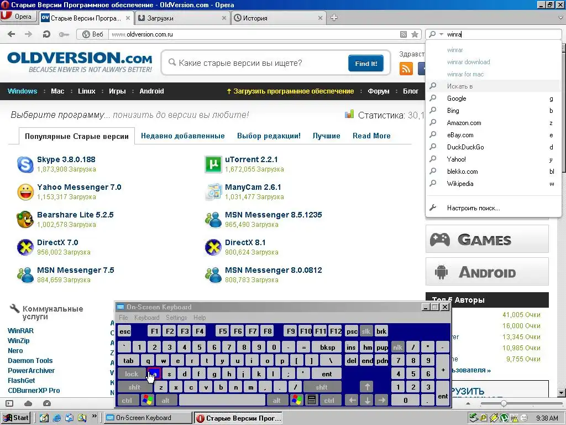566x425 pixels.
Task: Open the Mac category in site navigation
Action: [57, 91]
